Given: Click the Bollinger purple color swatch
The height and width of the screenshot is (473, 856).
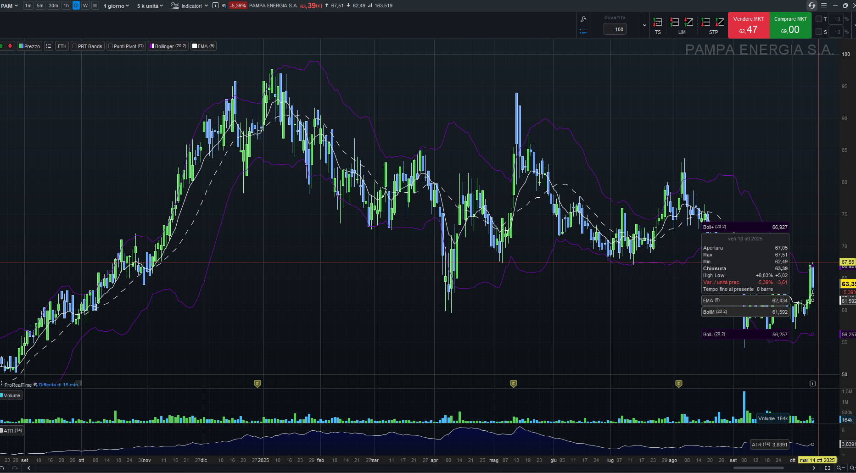Looking at the screenshot, I should point(152,46).
